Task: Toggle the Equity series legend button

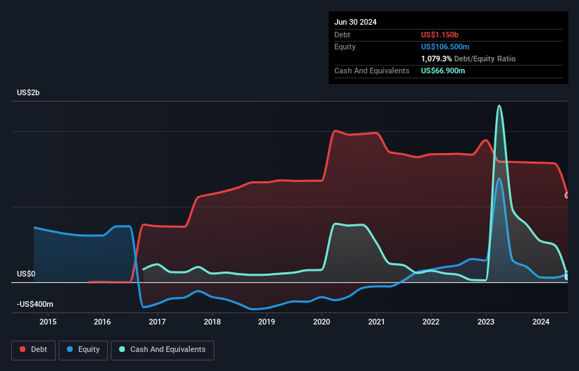Action: [83, 350]
